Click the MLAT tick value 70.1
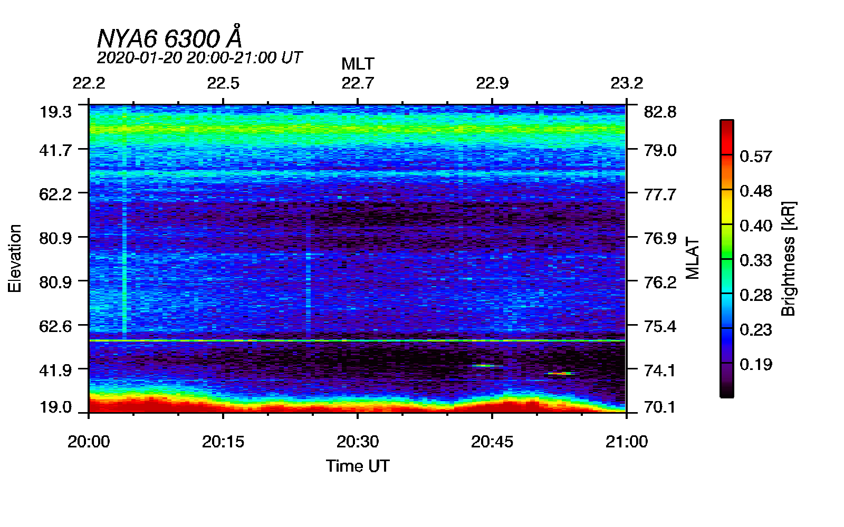Image resolution: width=844 pixels, height=527 pixels. click(x=660, y=407)
